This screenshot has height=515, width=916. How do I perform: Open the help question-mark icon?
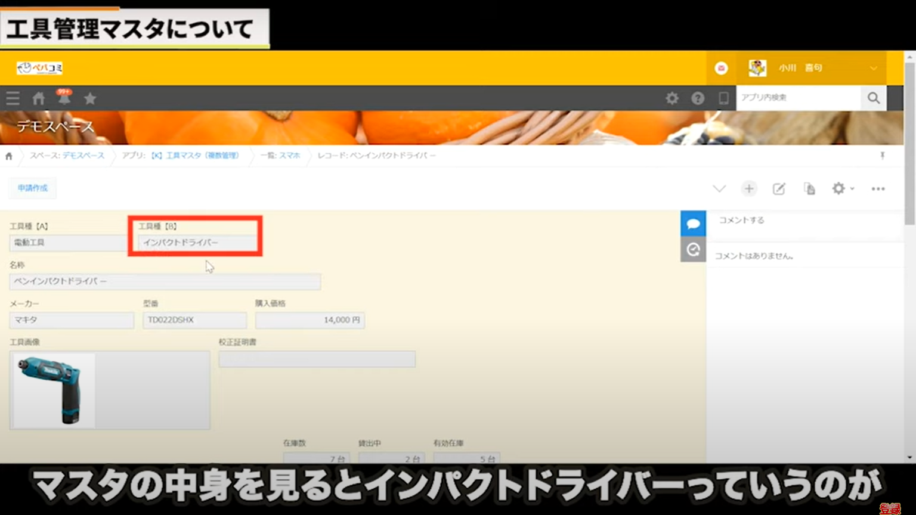pos(698,98)
